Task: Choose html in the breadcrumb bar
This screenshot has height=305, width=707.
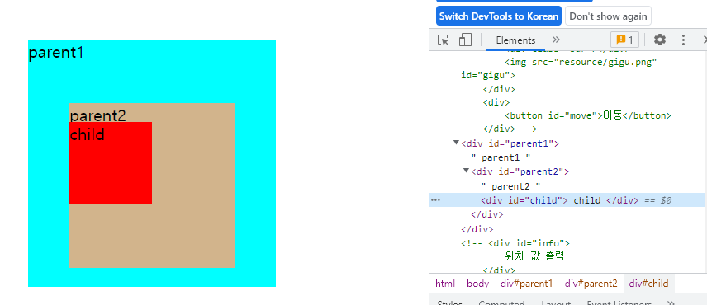Action: point(445,284)
